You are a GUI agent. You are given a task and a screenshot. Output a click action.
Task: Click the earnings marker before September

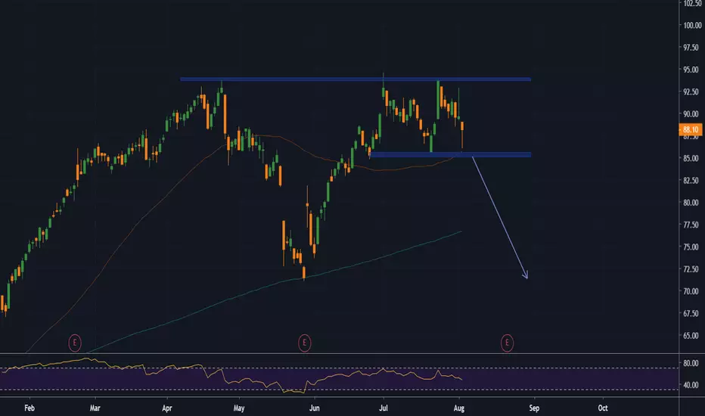[507, 343]
